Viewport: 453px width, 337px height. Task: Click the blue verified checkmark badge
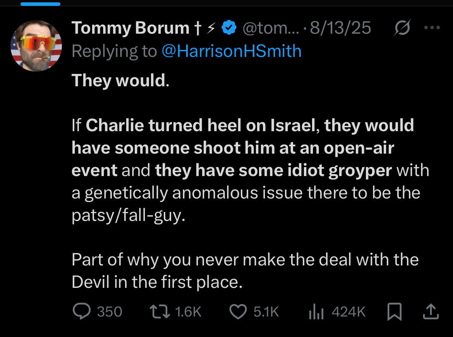pos(229,28)
